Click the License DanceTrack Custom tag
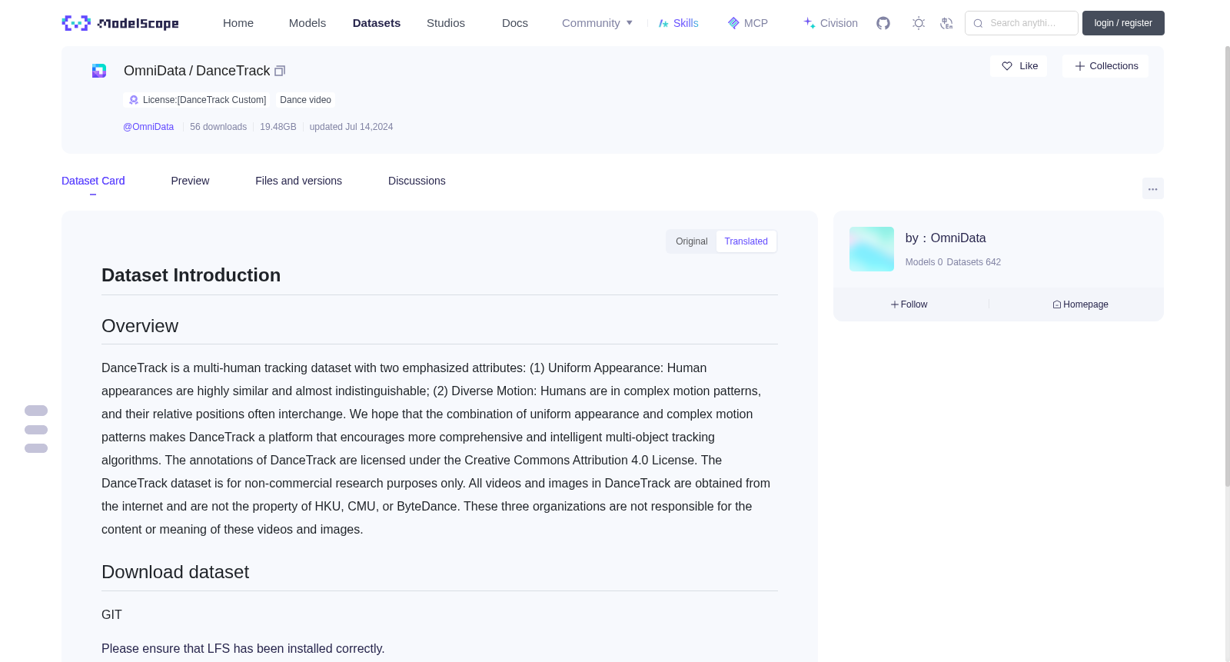1230x662 pixels. pos(197,100)
